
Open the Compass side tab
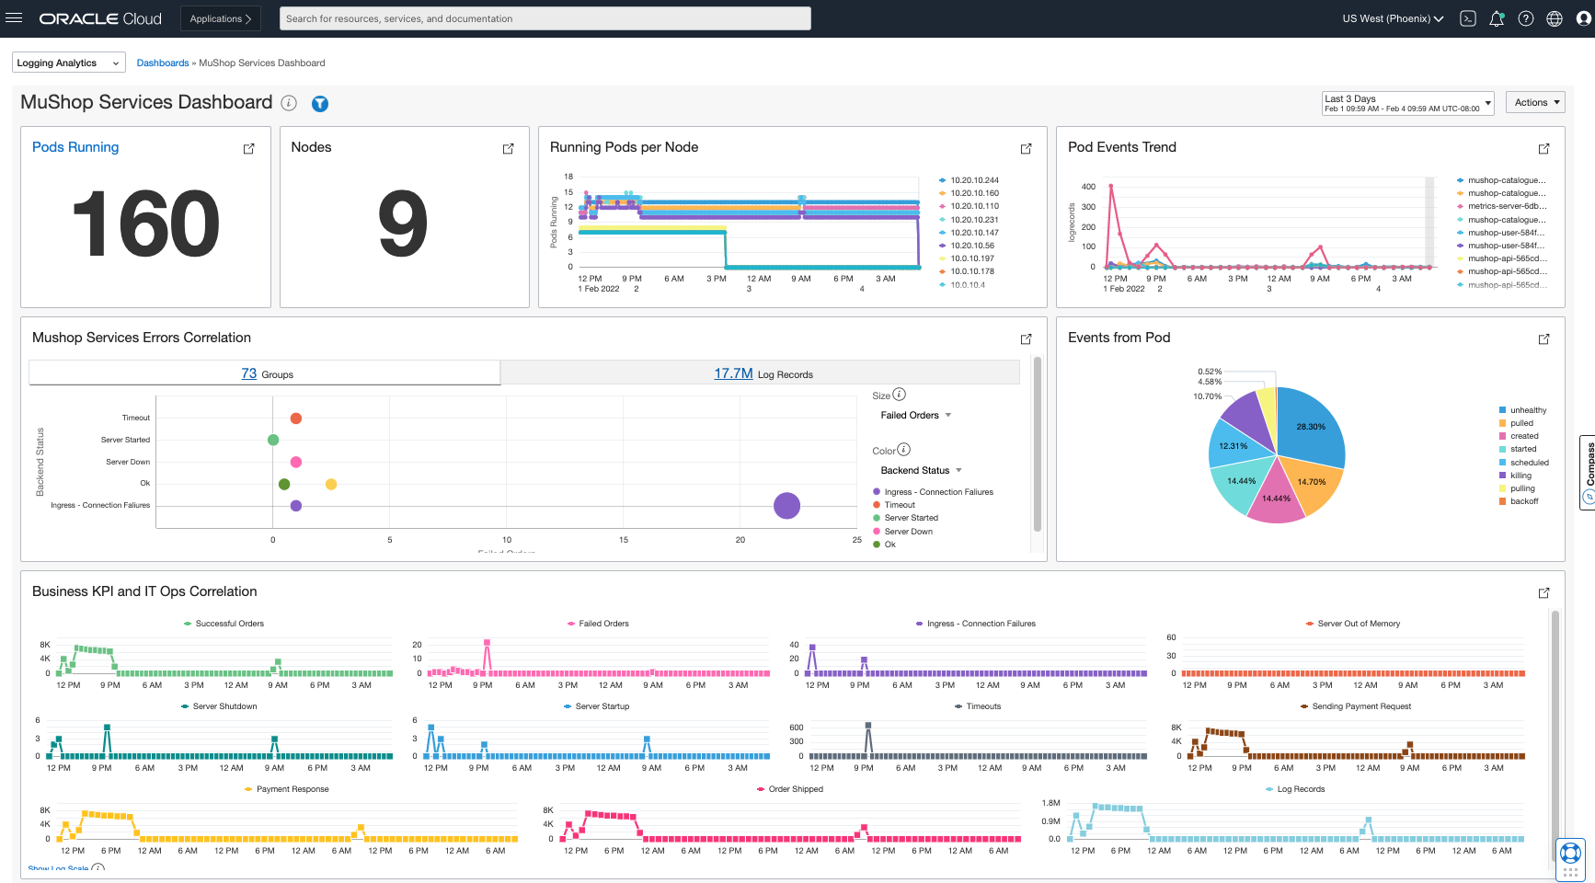click(x=1588, y=471)
